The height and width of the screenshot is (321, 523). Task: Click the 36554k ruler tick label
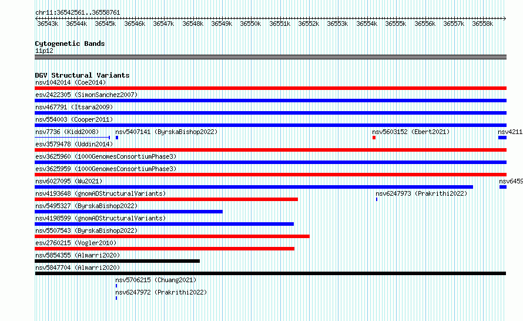tap(367, 24)
